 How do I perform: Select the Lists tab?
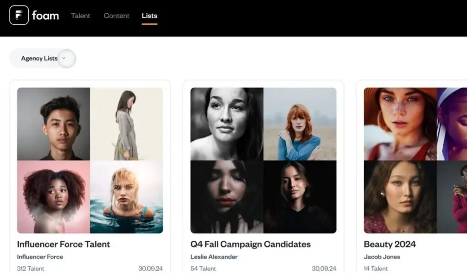[150, 15]
